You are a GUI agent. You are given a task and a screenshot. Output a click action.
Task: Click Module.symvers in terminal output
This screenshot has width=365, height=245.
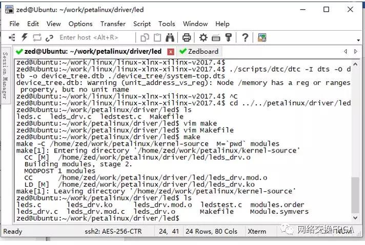pos(279,212)
